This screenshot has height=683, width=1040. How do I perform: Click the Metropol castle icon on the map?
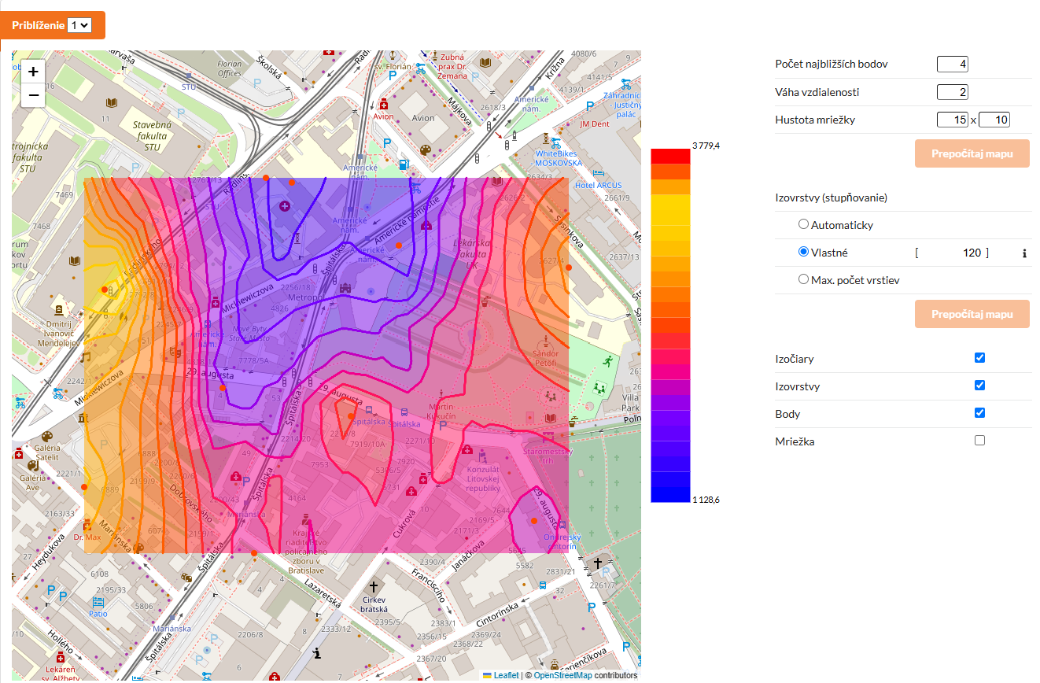(x=343, y=289)
